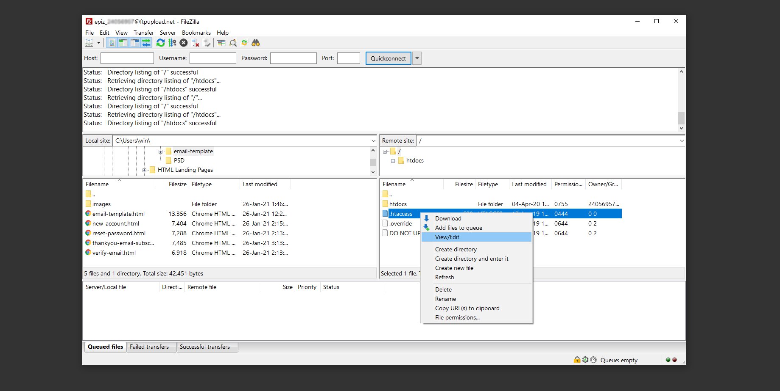Choose Create directory and enter it

477,259
